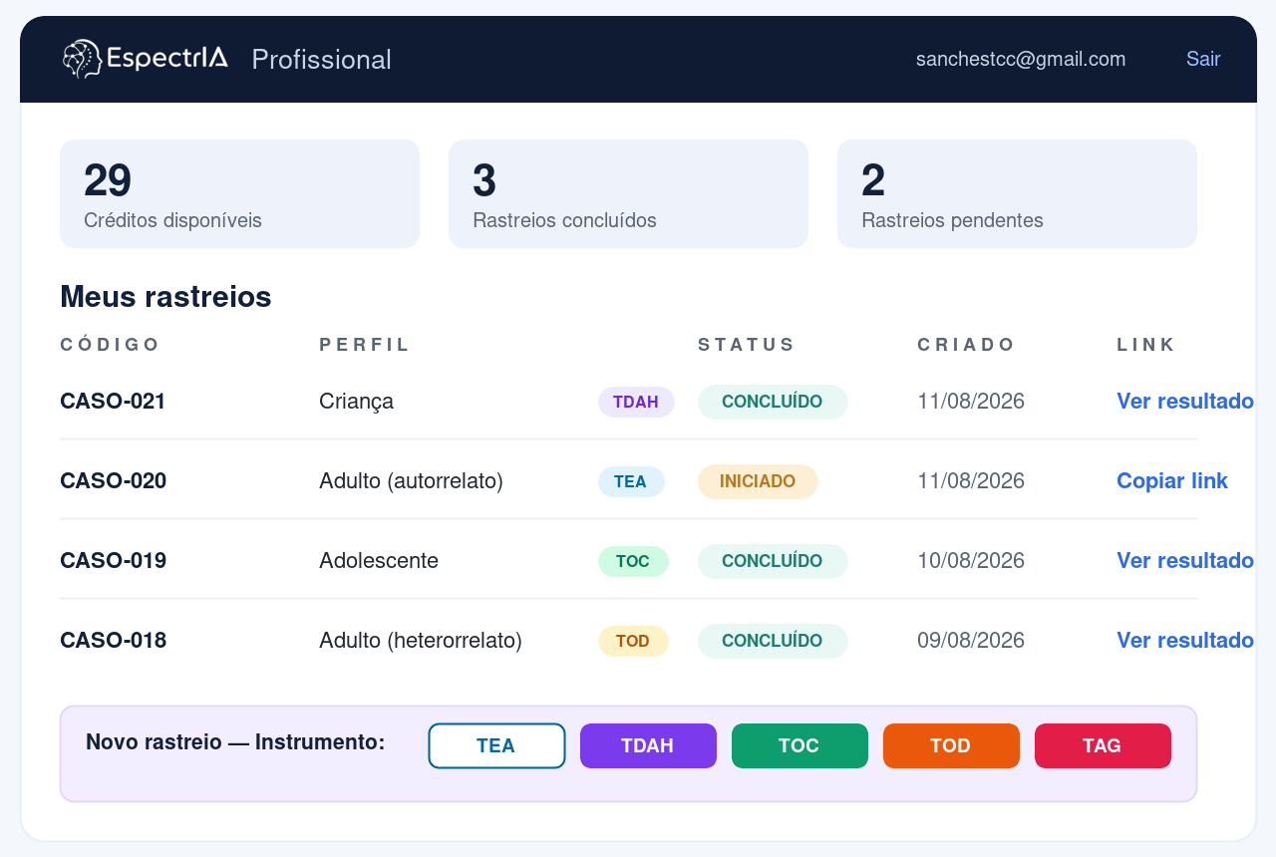
Task: Click the Meus rastreios heading
Action: pos(165,297)
